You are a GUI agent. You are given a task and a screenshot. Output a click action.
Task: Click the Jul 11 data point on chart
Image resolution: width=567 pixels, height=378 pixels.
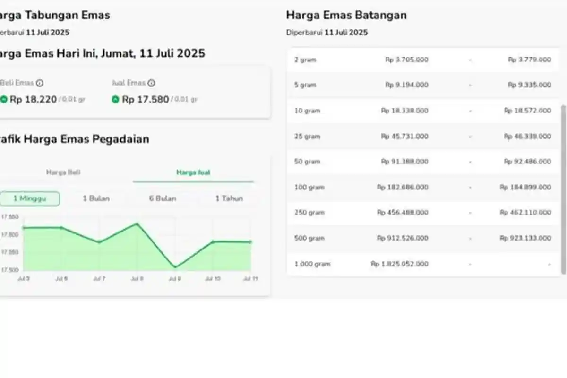[x=250, y=242]
